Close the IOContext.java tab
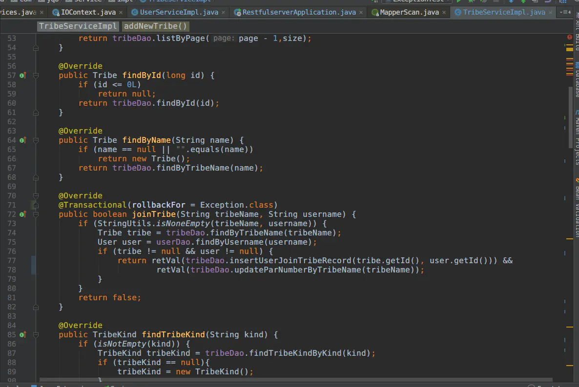Viewport: 579px width, 387px height. [x=121, y=13]
